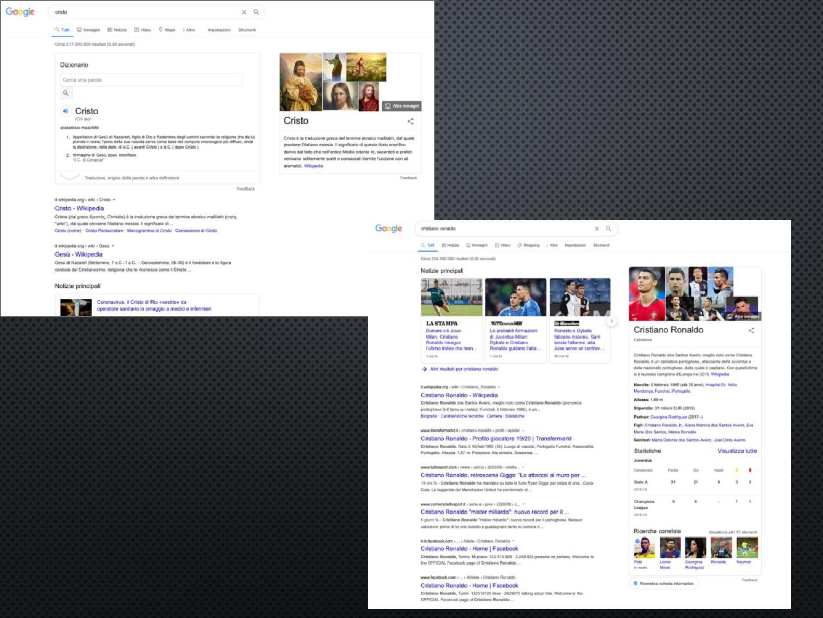Screen dimensions: 823x618
Task: Share the Cristiano Ronaldo knowledge panel
Action: (751, 330)
